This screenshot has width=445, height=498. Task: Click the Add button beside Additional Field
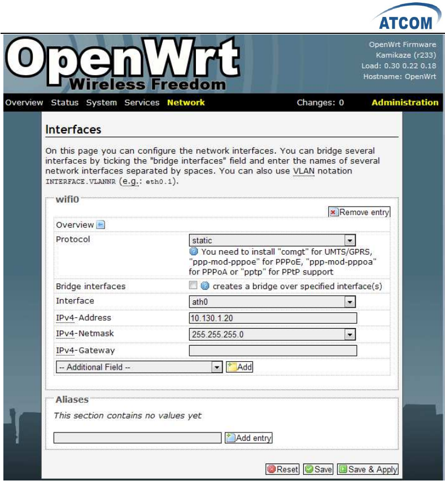[x=239, y=367]
